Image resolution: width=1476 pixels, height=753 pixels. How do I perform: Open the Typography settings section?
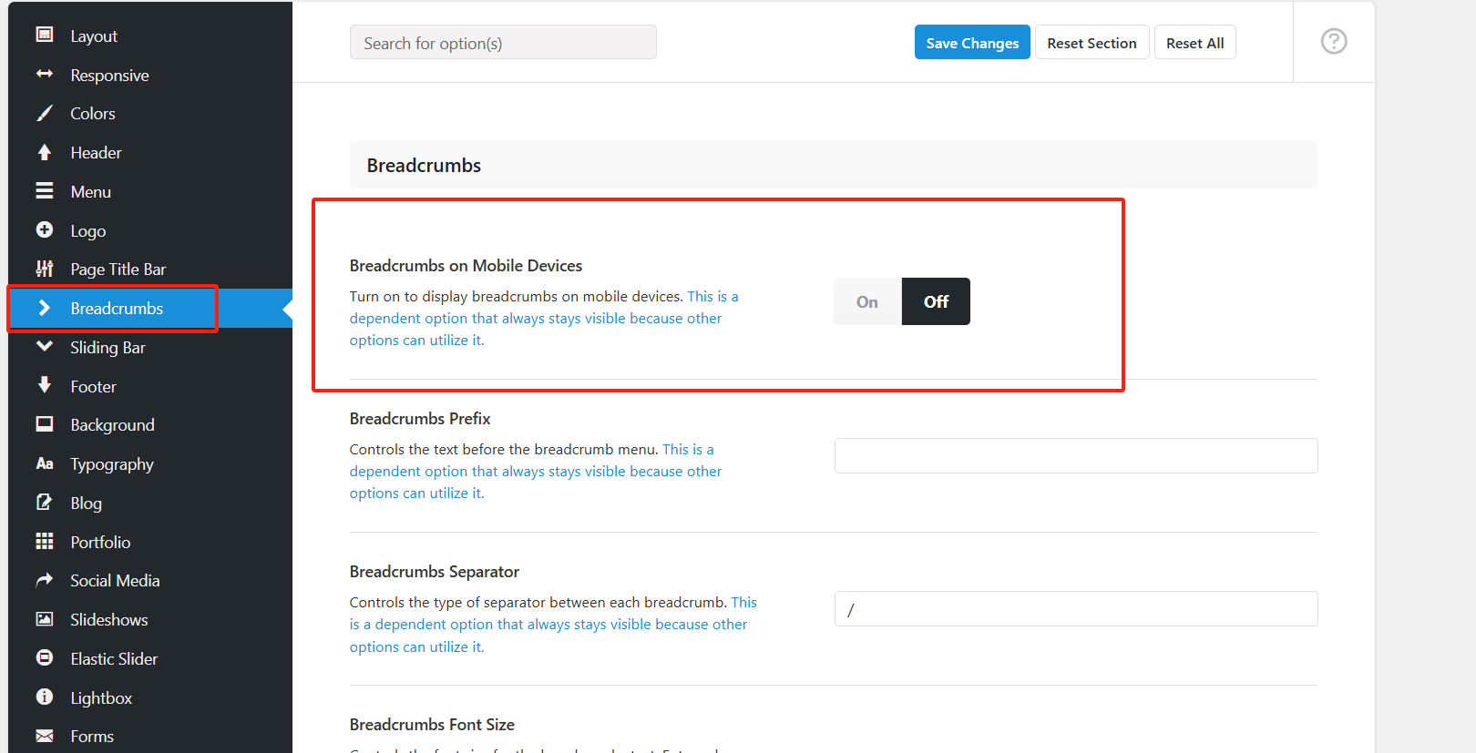(x=112, y=464)
